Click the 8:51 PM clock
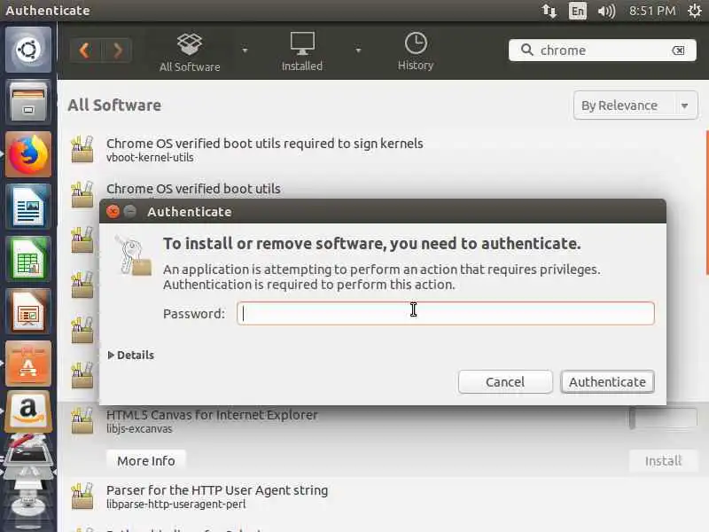Viewport: 709px width, 532px height. [x=652, y=11]
